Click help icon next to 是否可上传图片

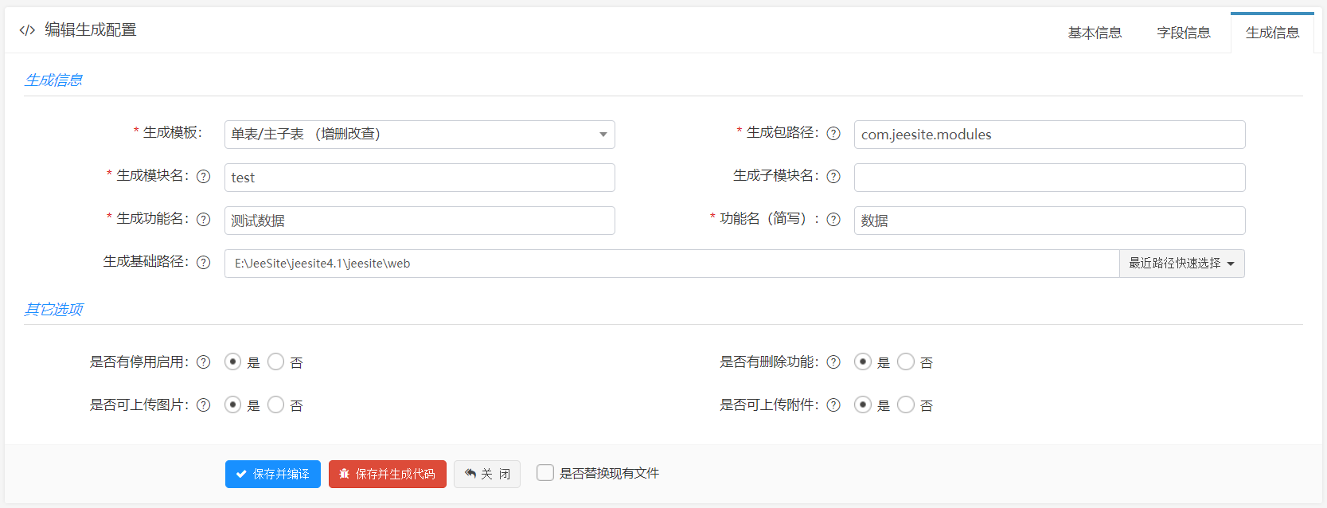[x=204, y=405]
